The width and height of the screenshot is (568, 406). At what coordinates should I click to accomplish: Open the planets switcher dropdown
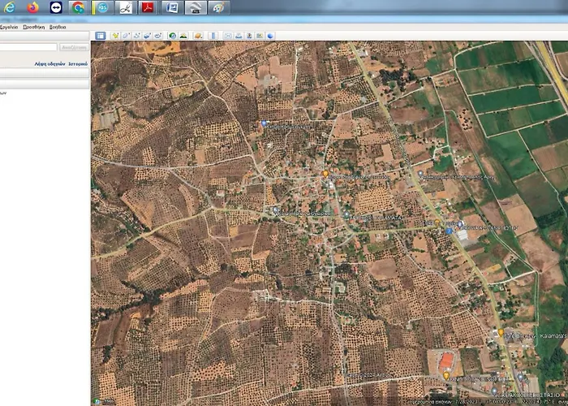(x=197, y=36)
